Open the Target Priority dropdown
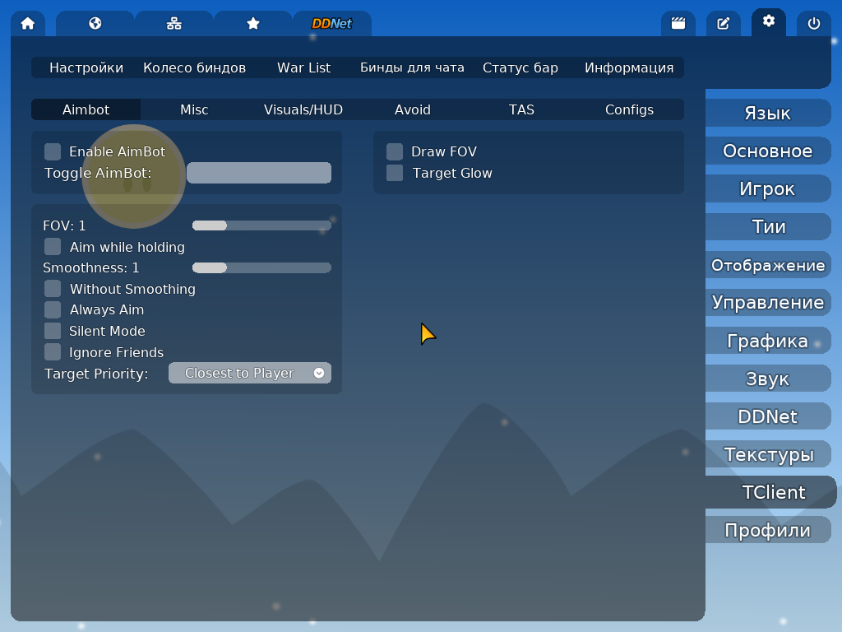Screen dimensions: 842x632 click(250, 373)
